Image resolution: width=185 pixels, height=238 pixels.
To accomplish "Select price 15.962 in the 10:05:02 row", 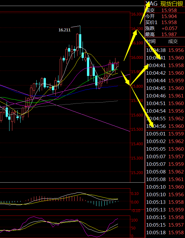I will (176, 141).
